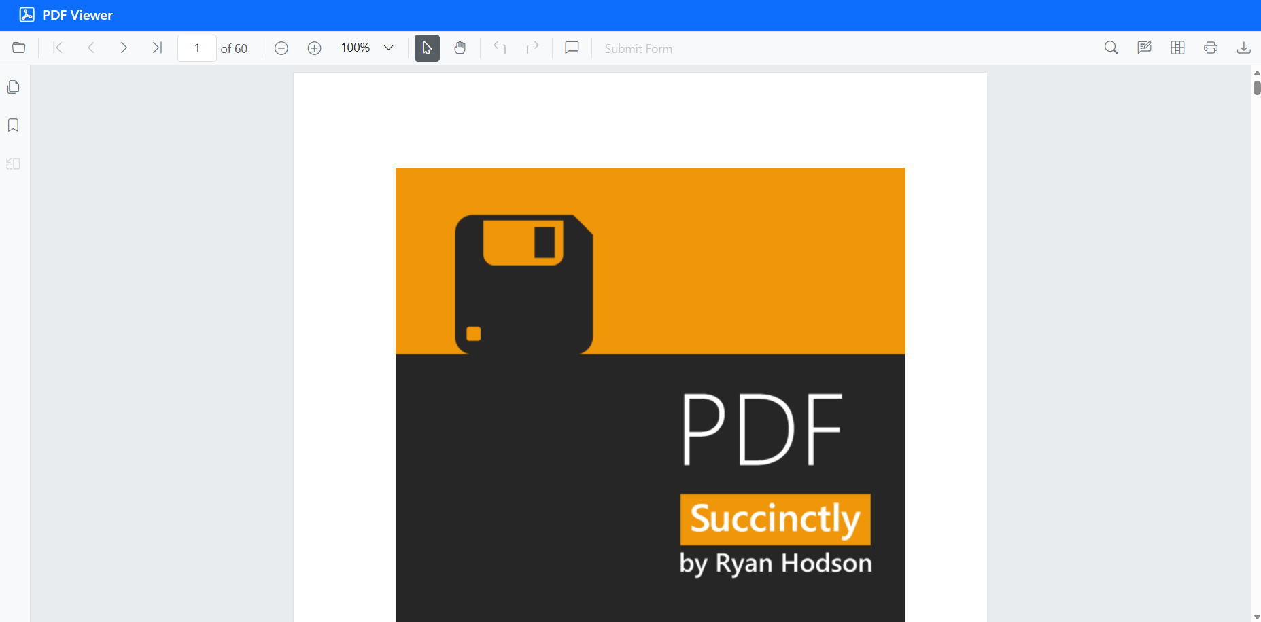Click the scrollbar up arrow
1261x622 pixels.
tap(1257, 73)
